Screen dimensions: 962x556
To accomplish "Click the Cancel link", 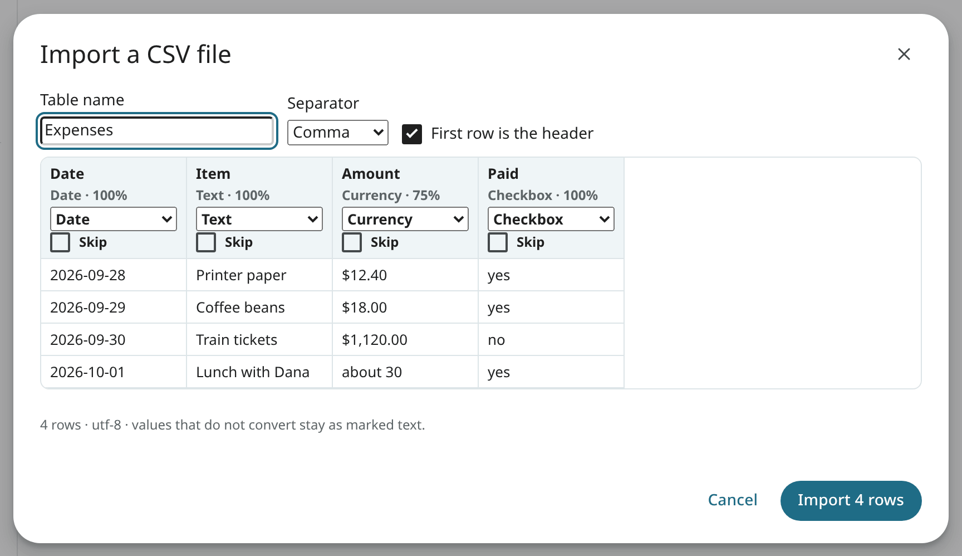I will coord(733,500).
